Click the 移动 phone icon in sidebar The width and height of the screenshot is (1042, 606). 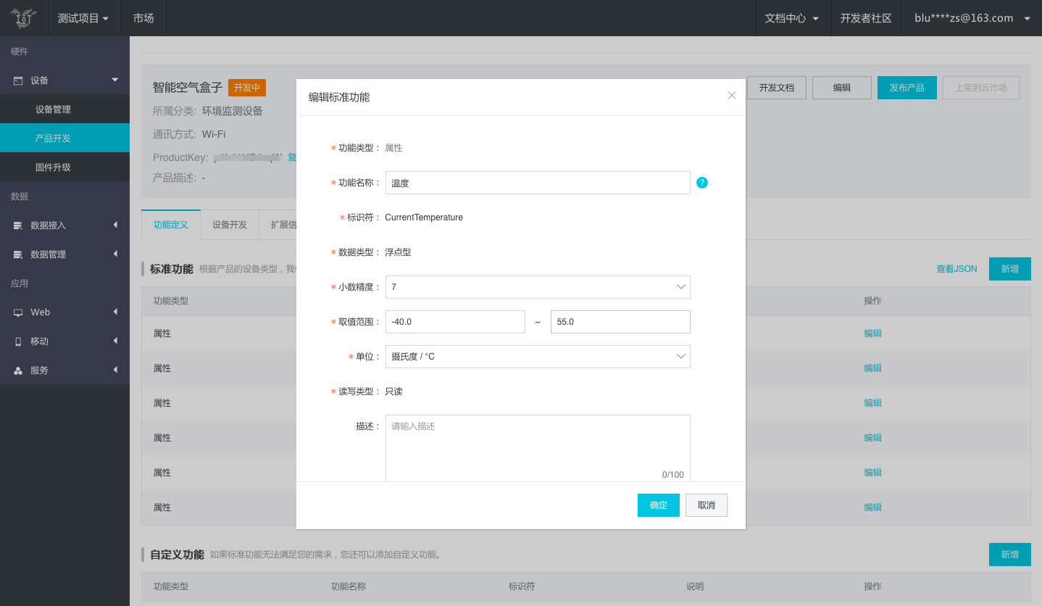click(18, 341)
